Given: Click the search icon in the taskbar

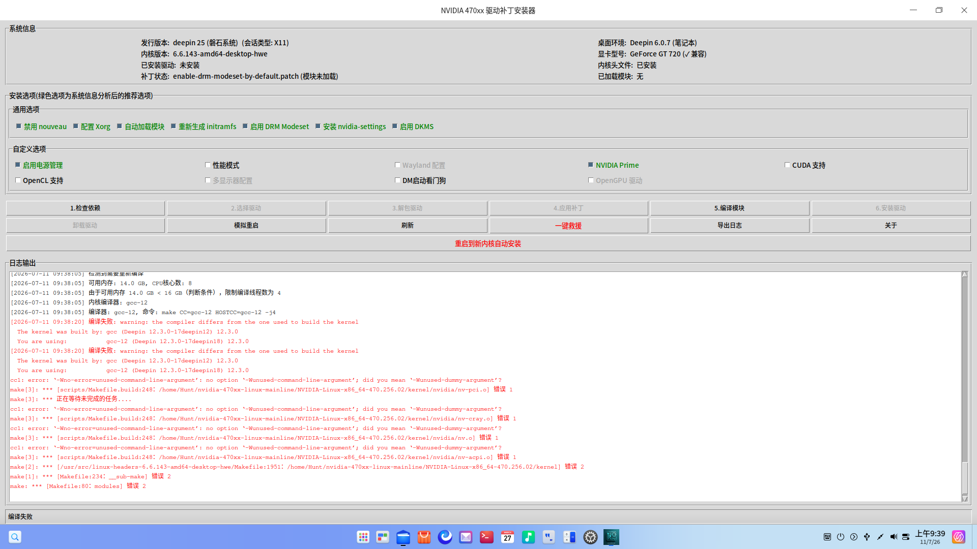Looking at the screenshot, I should (15, 537).
